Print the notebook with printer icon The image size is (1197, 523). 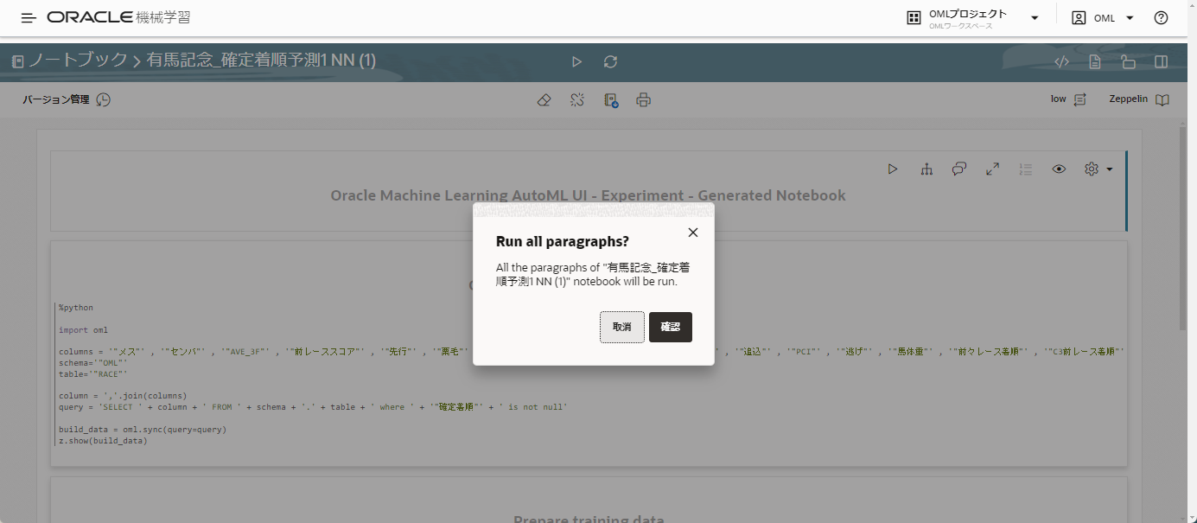point(643,100)
